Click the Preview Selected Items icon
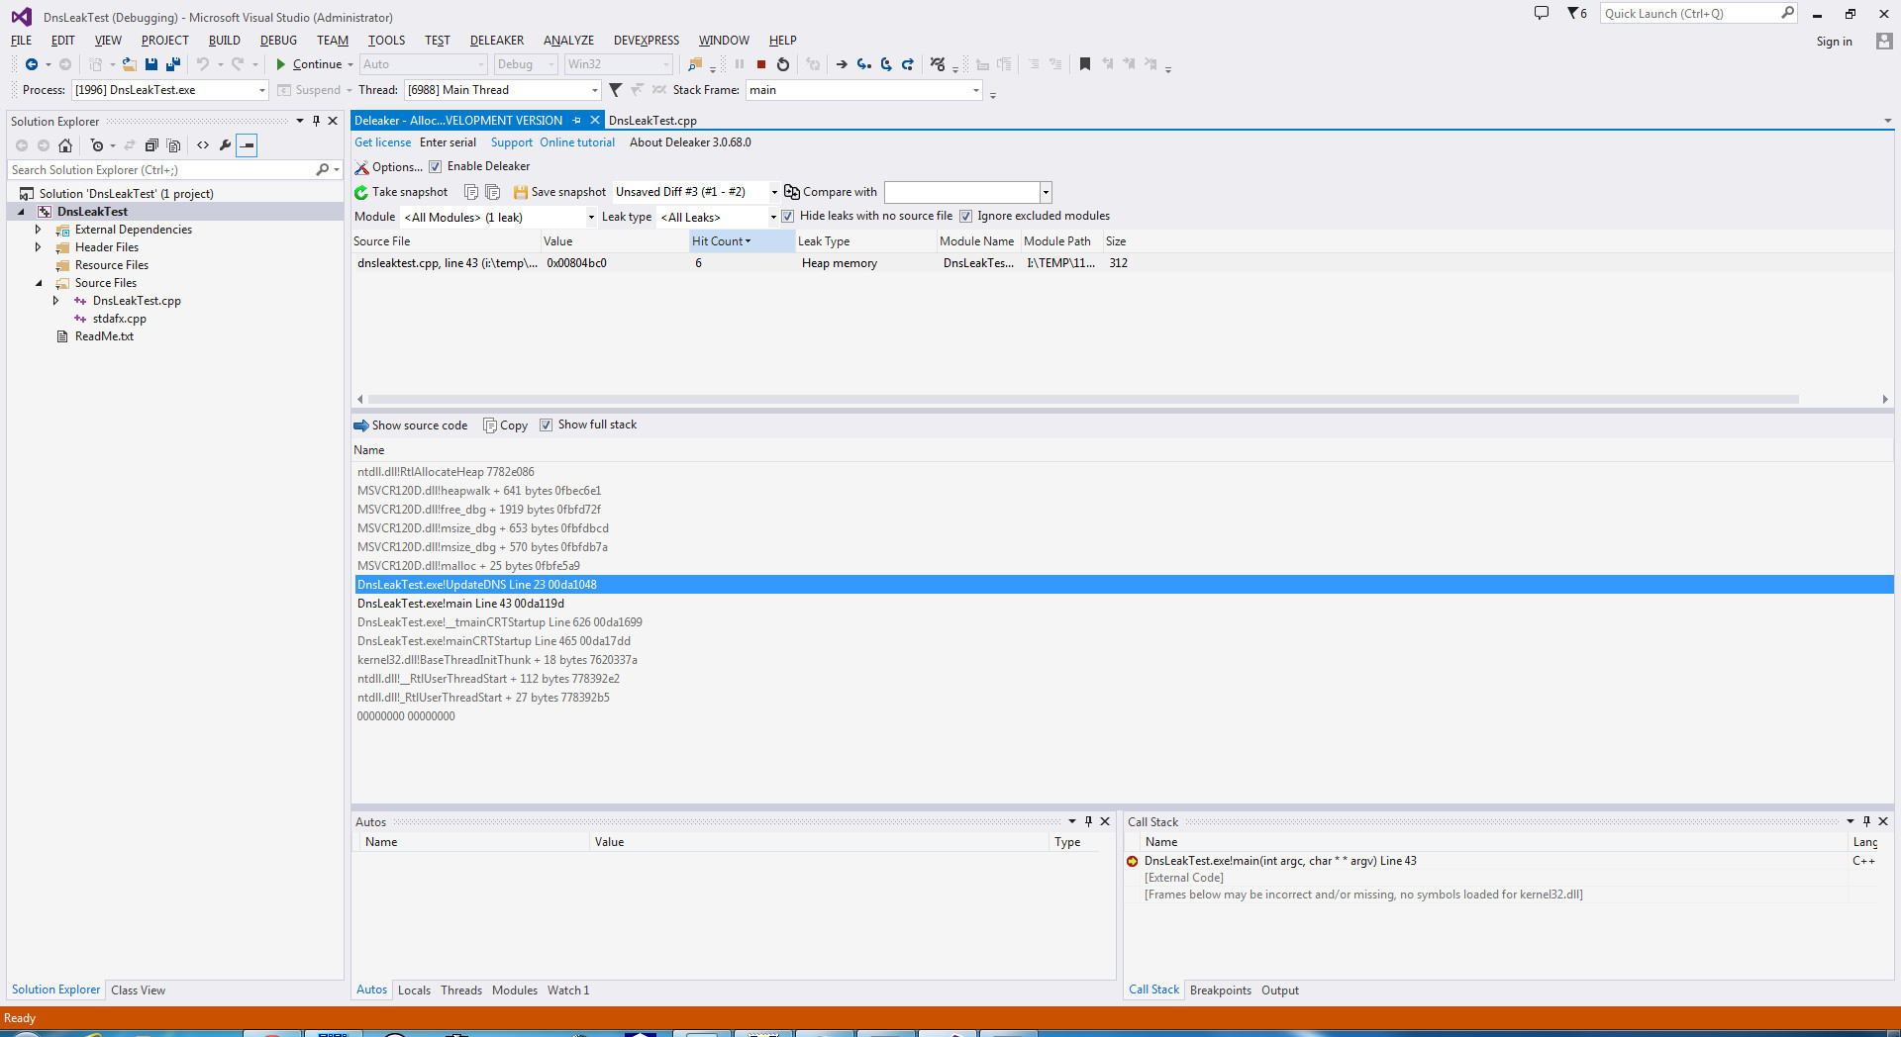The height and width of the screenshot is (1037, 1901). (248, 145)
